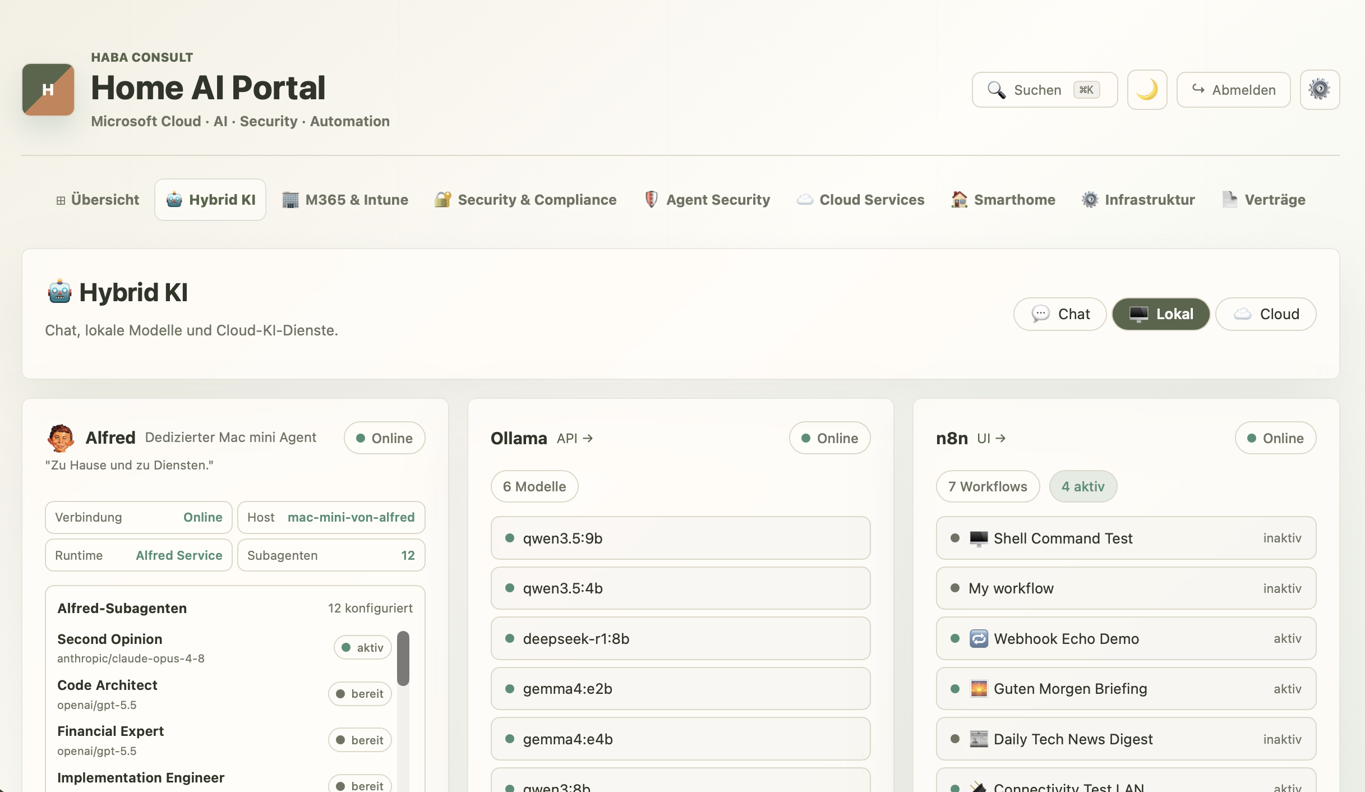Open the Shell Command Test workflow
Screen dimensions: 1365x792
point(1126,538)
